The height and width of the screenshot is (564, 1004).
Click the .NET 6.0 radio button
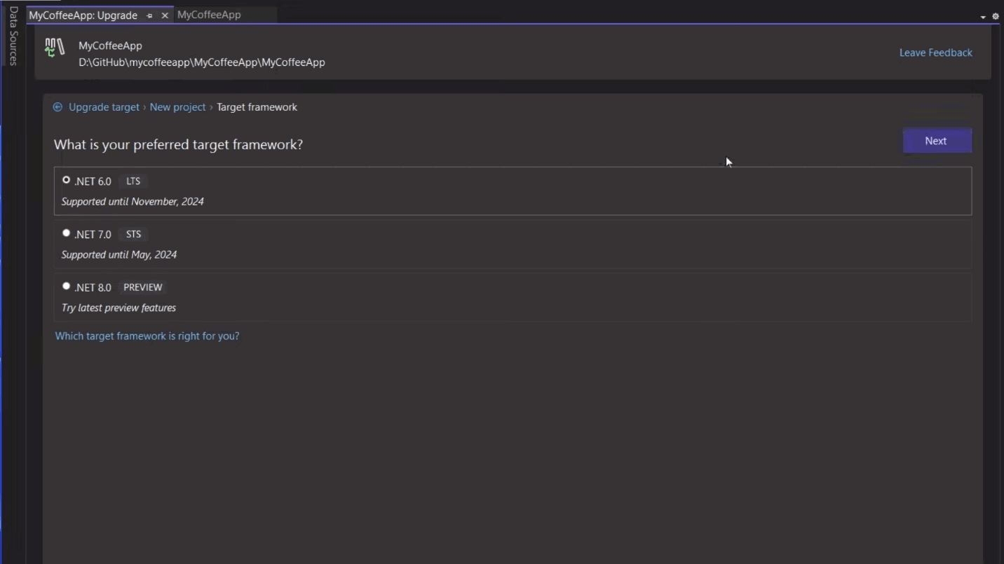click(66, 179)
